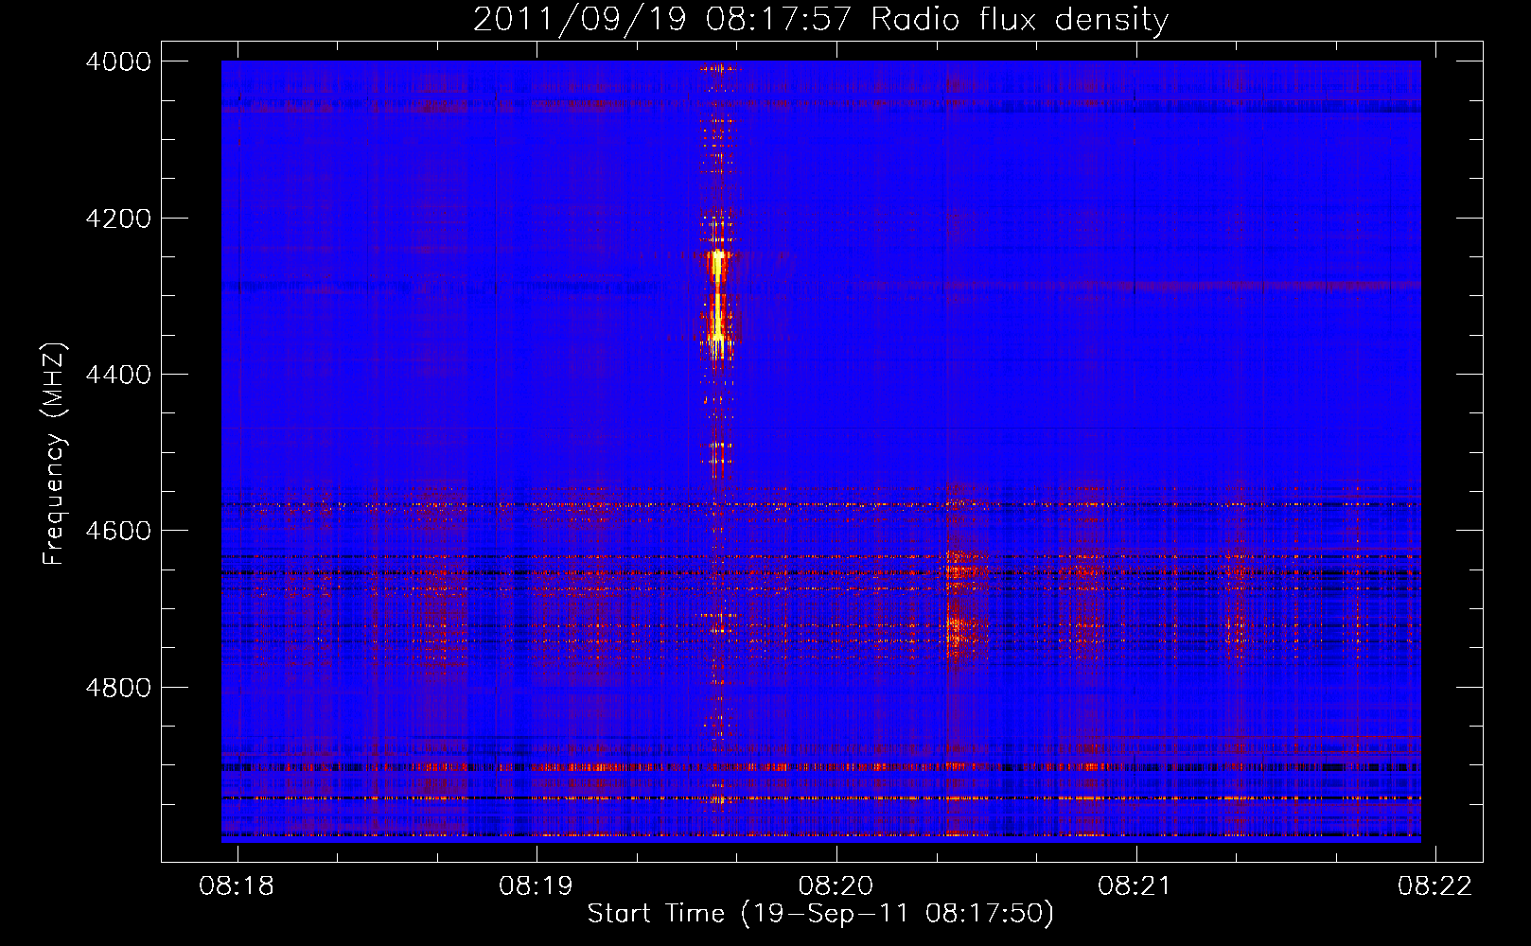This screenshot has width=1531, height=946.
Task: Select the 4400 frequency axis label
Action: (x=118, y=375)
